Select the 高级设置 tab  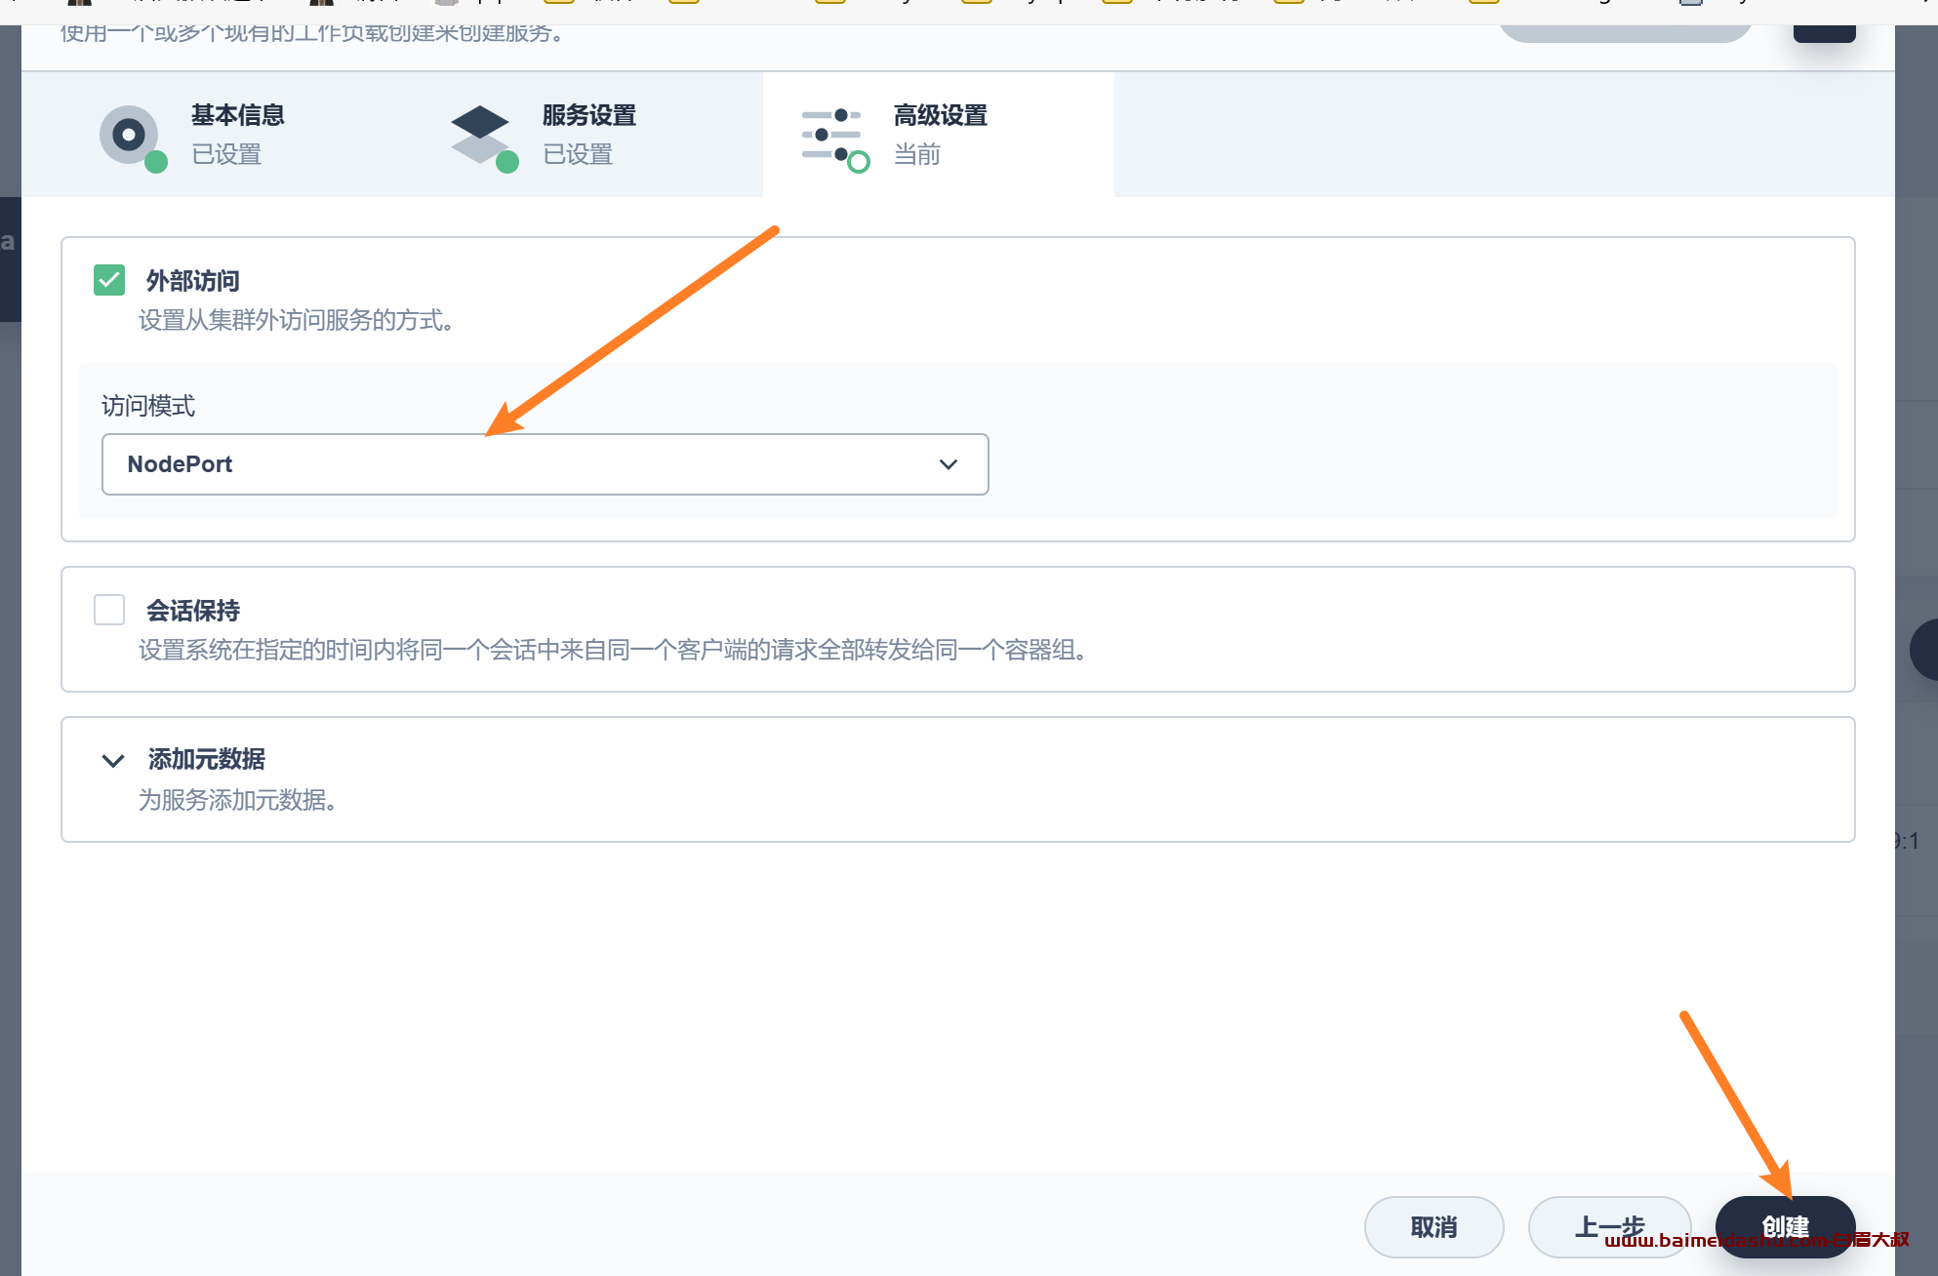[x=939, y=135]
